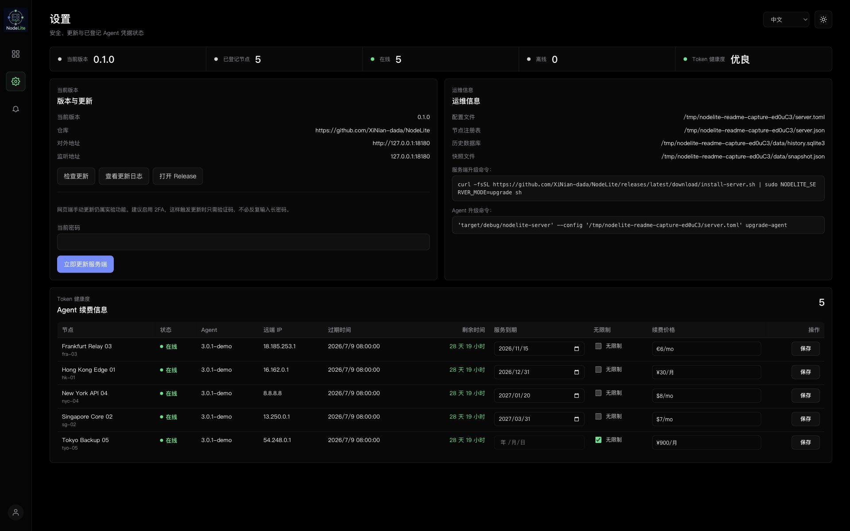850x531 pixels.
Task: Open date picker icon for New York API 04
Action: click(576, 396)
